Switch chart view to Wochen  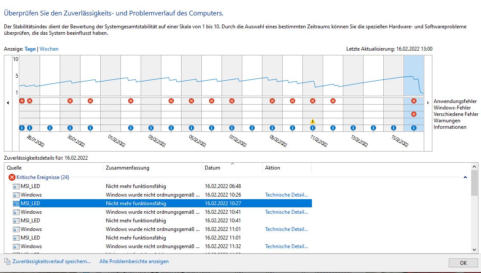point(49,49)
